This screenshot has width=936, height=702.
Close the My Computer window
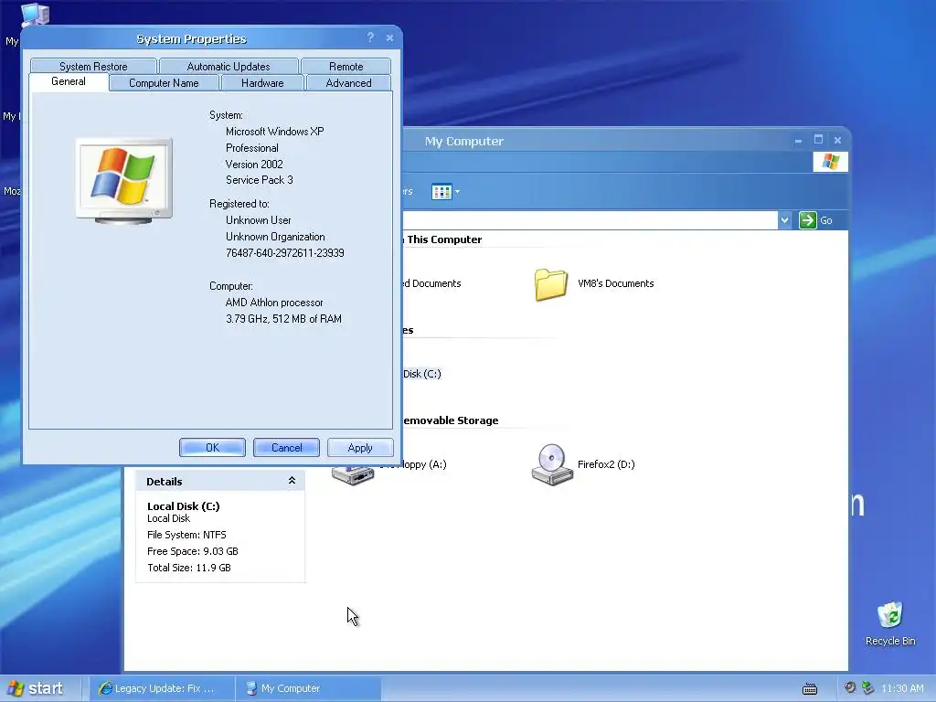point(837,140)
